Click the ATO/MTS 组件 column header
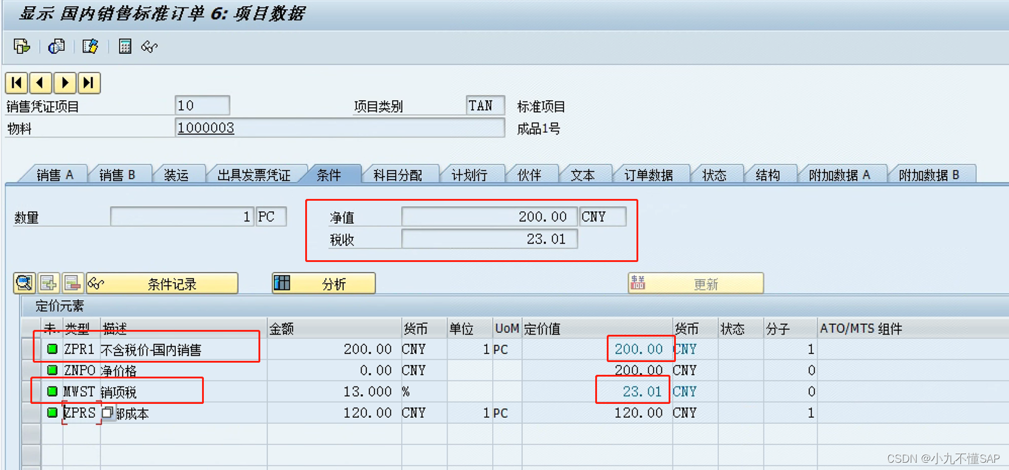Image resolution: width=1009 pixels, height=470 pixels. click(x=913, y=328)
